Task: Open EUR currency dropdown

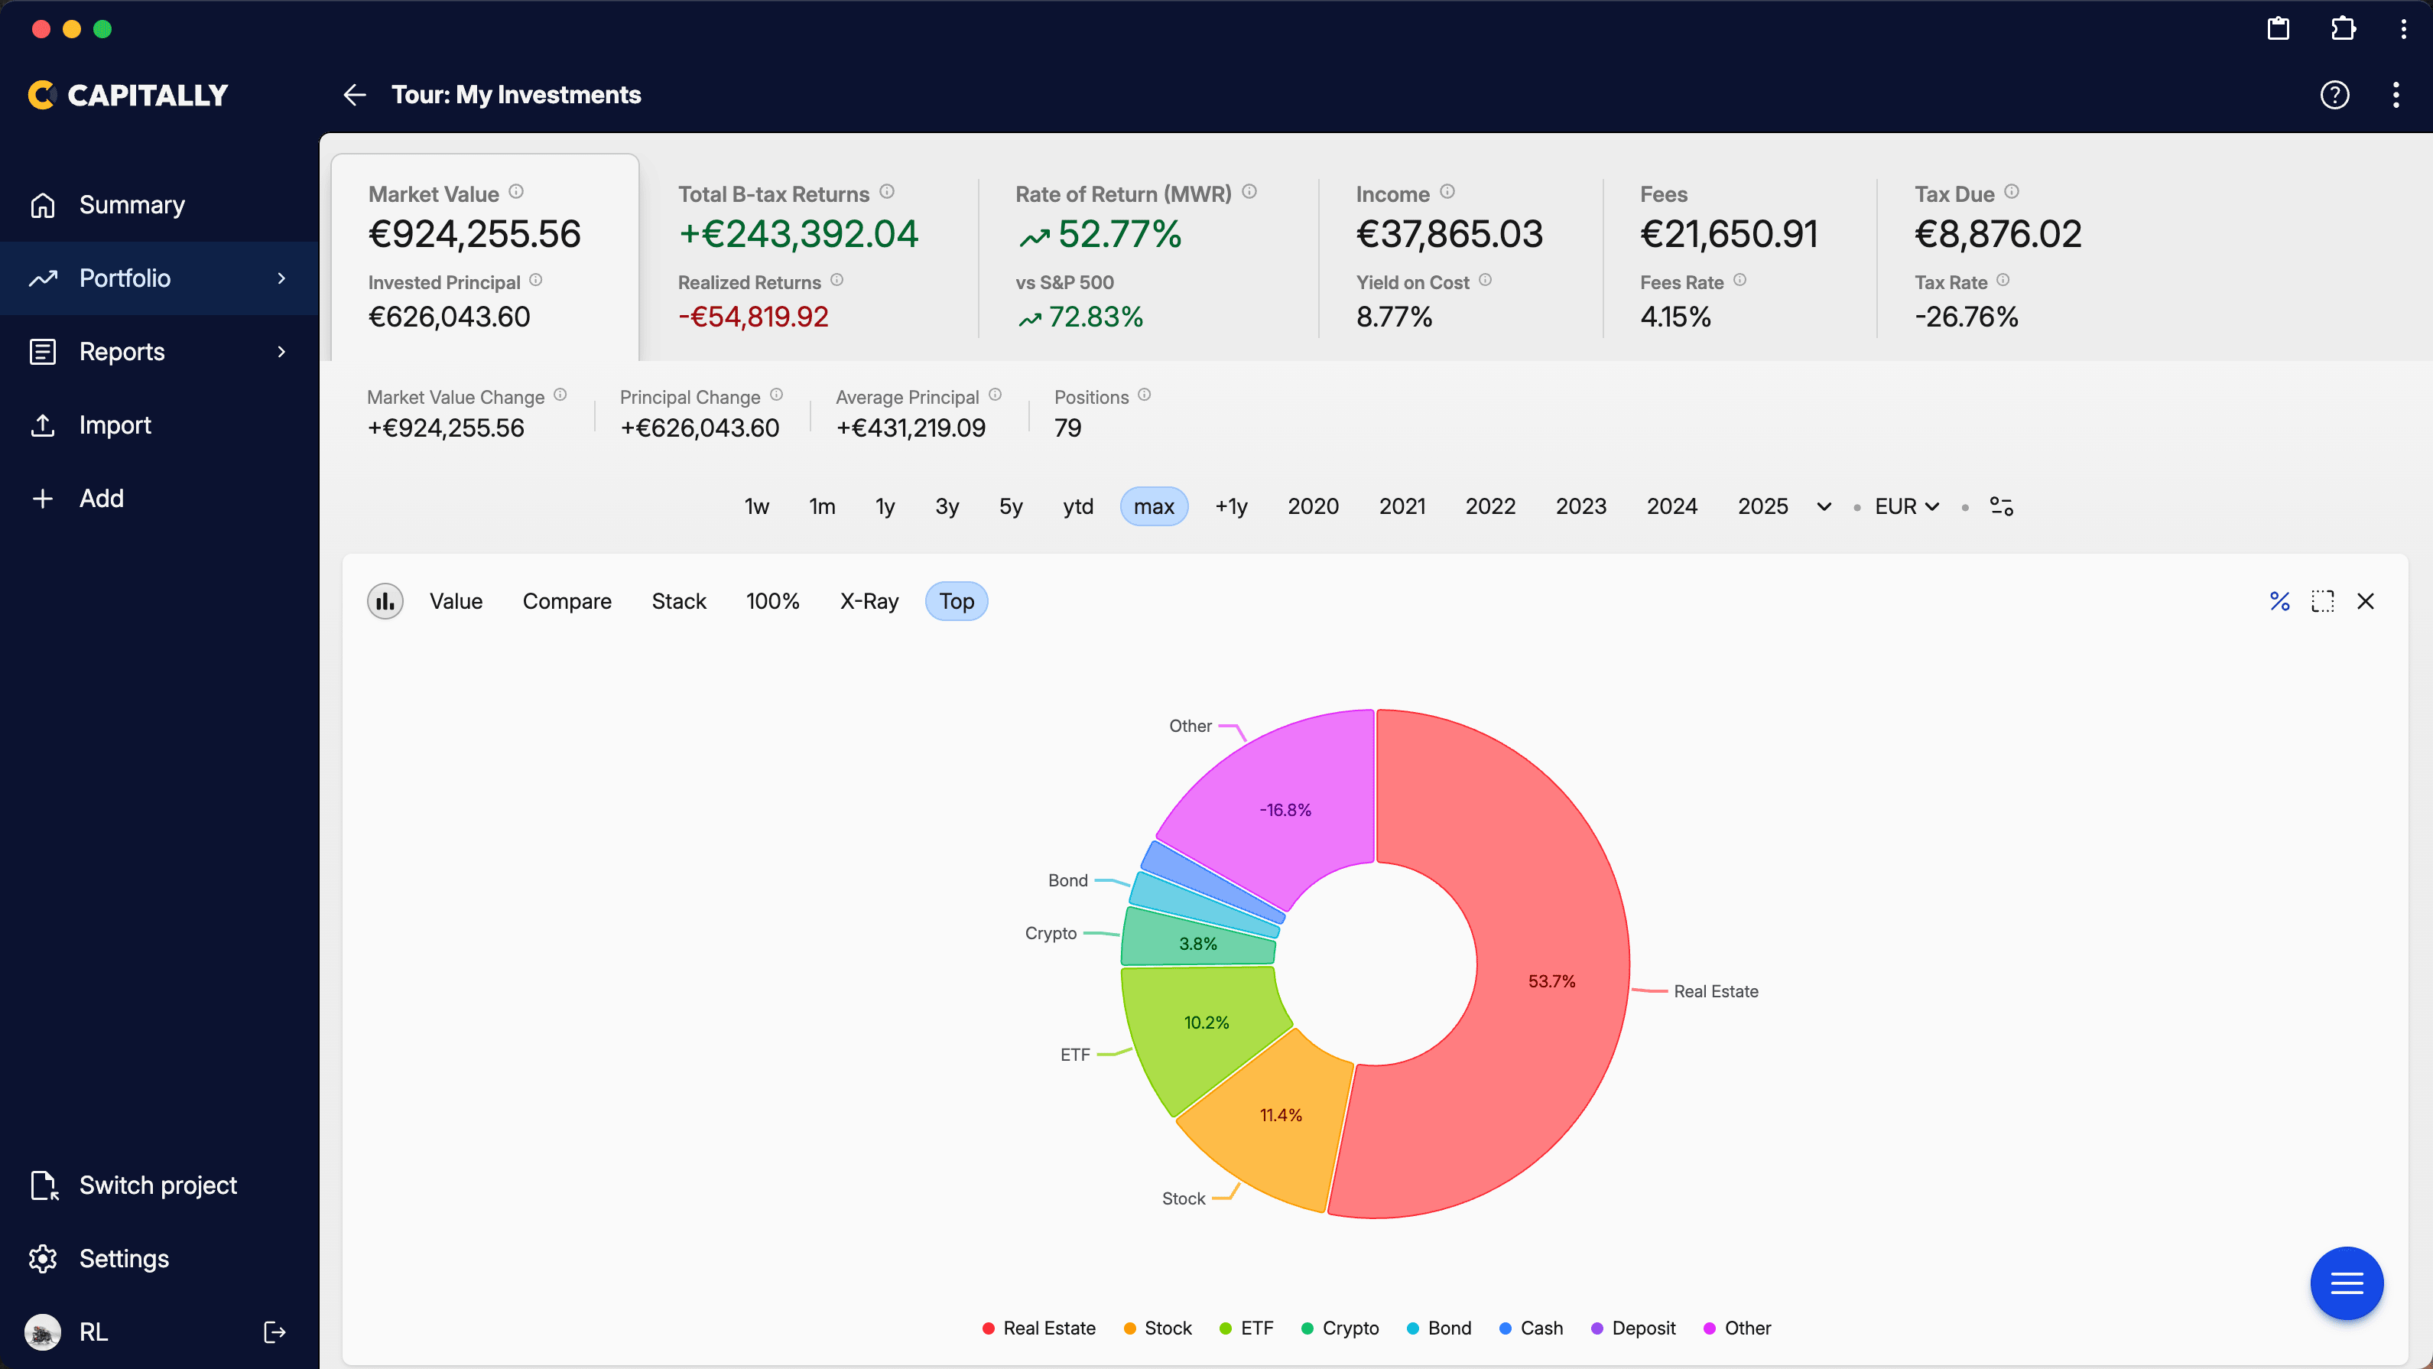Action: pos(1906,507)
